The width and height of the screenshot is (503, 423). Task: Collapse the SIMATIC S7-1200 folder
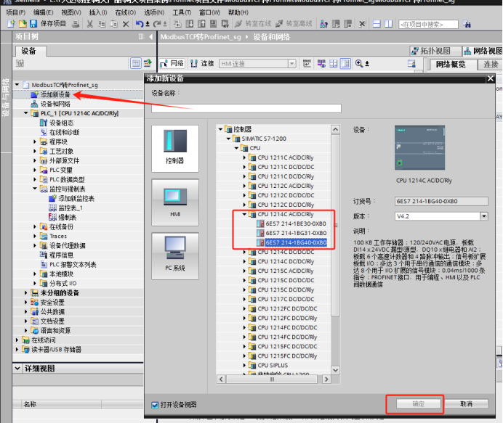tap(228, 139)
